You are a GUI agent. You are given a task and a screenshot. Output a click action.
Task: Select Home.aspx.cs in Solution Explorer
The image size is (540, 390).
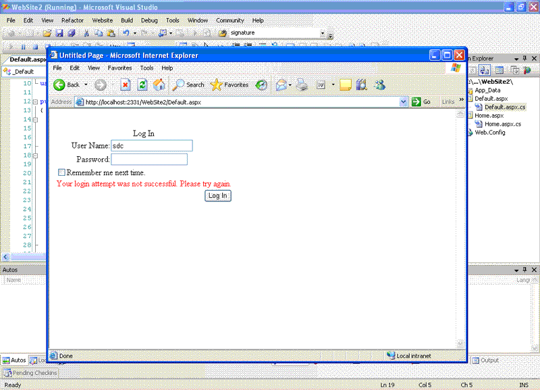503,124
